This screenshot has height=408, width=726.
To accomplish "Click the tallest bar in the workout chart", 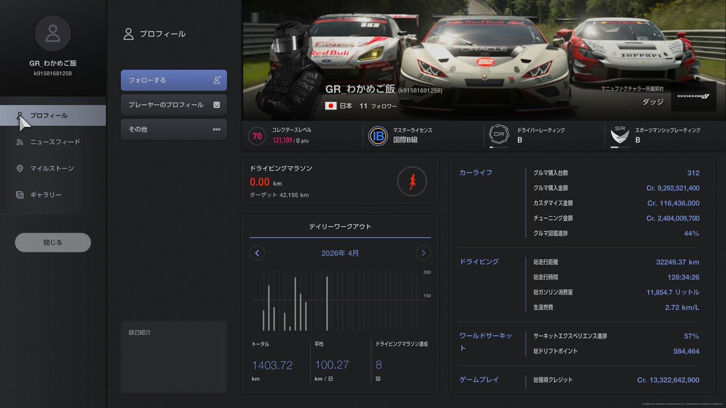I will pyautogui.click(x=327, y=303).
